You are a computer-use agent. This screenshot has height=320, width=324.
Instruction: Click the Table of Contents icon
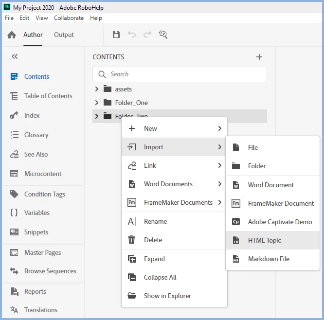point(14,96)
